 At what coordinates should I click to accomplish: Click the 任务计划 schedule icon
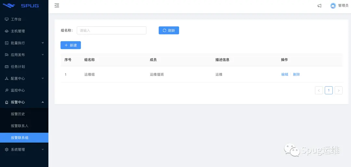7,66
